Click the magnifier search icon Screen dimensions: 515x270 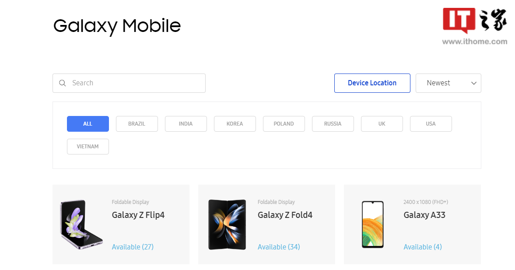click(63, 83)
